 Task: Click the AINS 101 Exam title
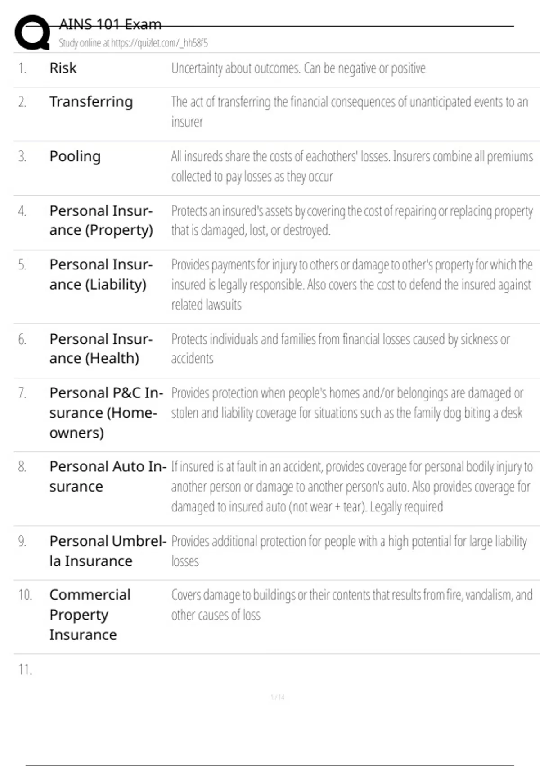click(110, 24)
